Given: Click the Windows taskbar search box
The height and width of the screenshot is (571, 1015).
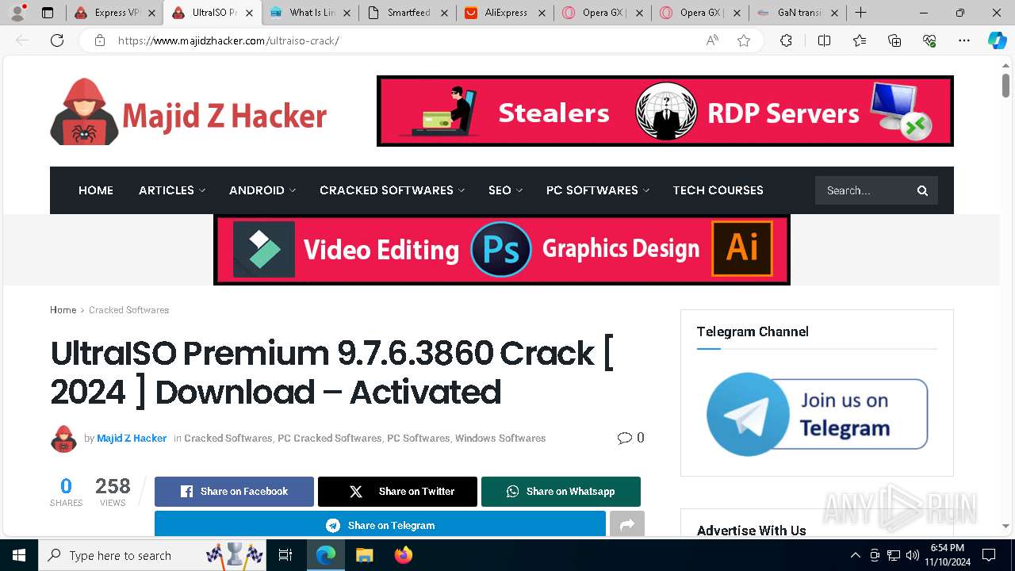Looking at the screenshot, I should click(x=152, y=555).
